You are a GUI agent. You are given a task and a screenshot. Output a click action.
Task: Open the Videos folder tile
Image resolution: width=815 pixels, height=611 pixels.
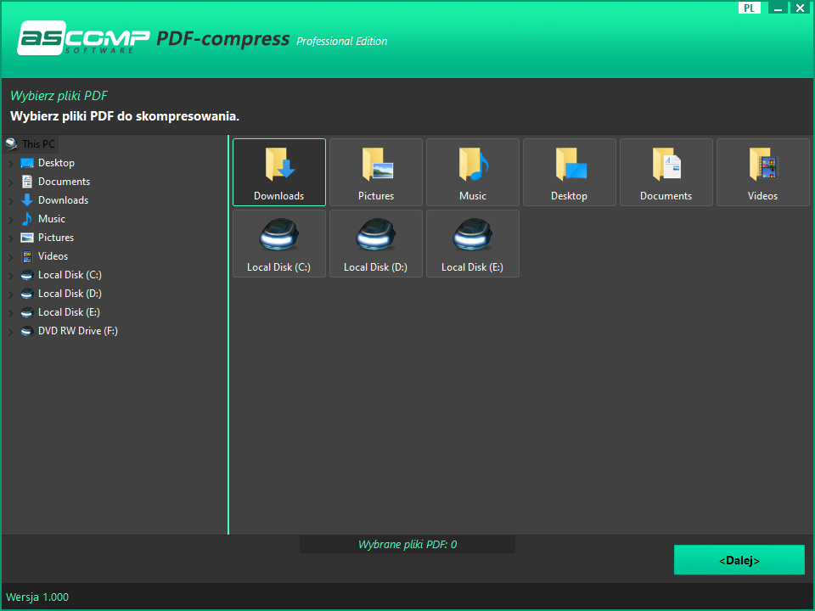click(762, 172)
